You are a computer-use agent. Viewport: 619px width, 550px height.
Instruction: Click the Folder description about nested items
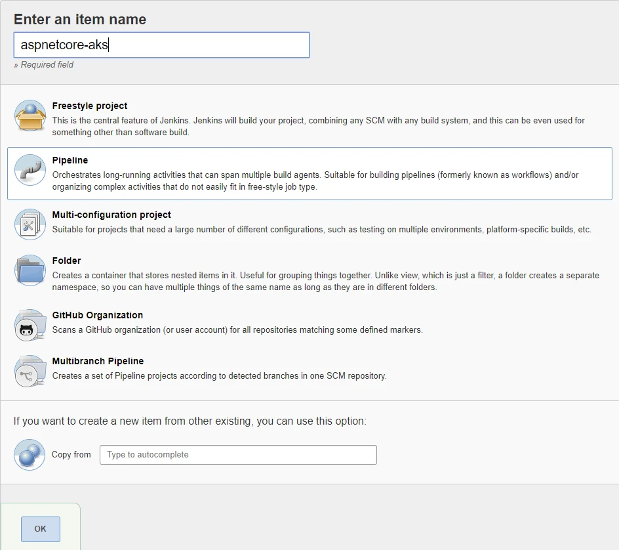326,282
